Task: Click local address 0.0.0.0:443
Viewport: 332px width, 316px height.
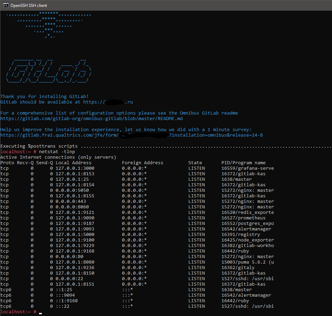Action: 71,201
